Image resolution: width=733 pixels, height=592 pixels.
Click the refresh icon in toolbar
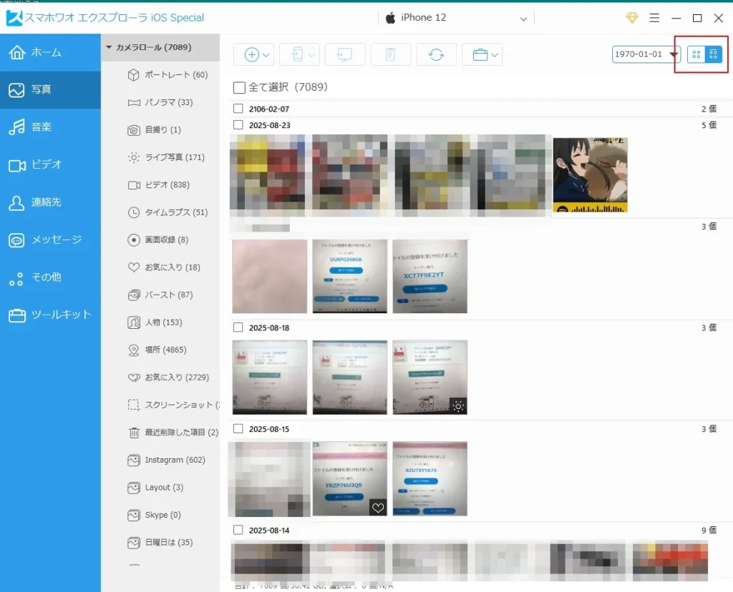436,55
